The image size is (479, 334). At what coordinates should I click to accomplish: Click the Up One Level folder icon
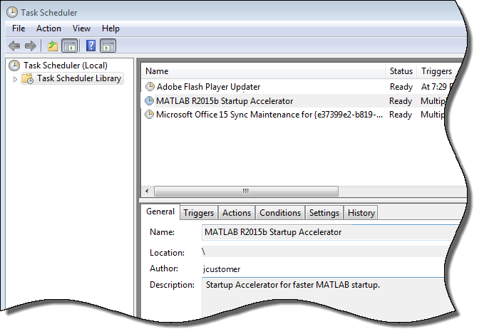pos(53,46)
